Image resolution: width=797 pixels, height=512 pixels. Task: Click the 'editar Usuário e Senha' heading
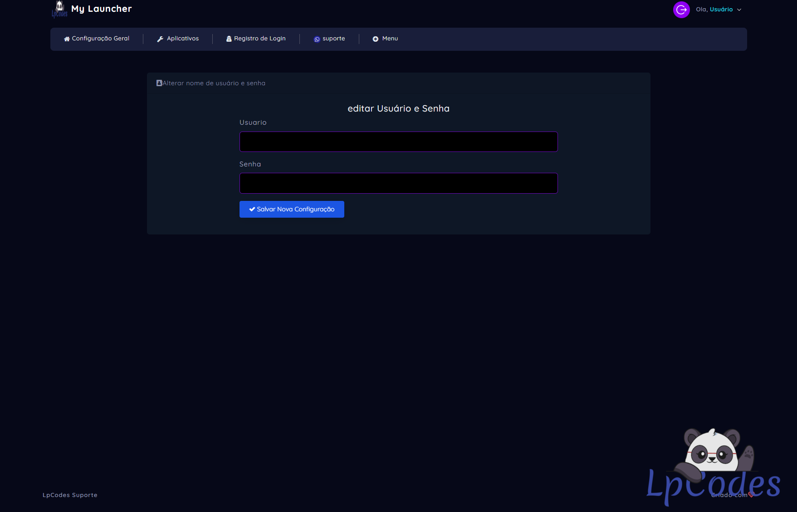(398, 108)
